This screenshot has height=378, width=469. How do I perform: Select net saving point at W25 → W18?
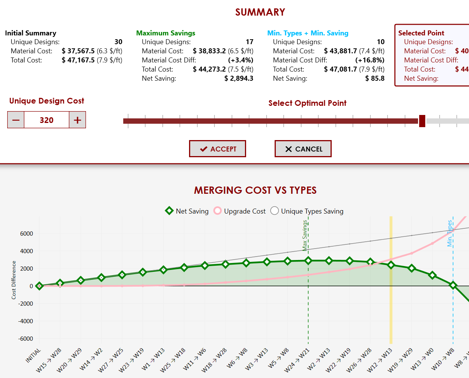pyautogui.click(x=184, y=267)
